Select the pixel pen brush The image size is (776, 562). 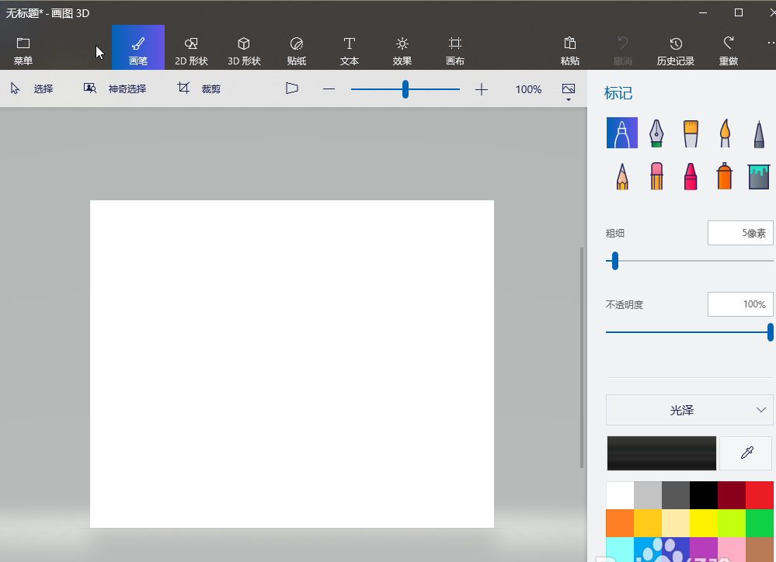point(759,133)
